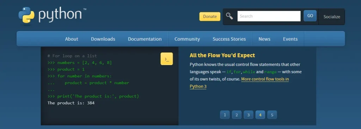Open the Success Stories menu
361x129 pixels.
tap(229, 39)
